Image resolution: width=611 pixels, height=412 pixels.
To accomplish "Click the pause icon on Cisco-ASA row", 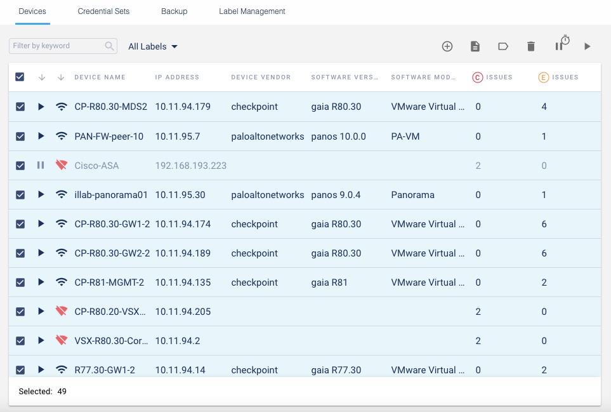I will 41,165.
